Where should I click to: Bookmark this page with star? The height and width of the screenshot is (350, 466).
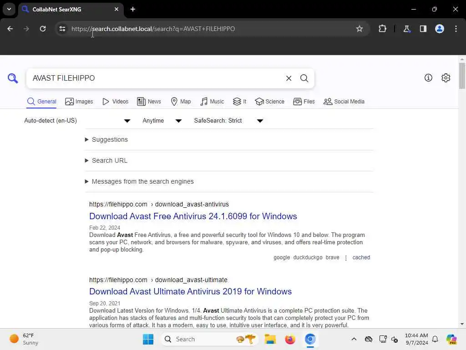pyautogui.click(x=360, y=29)
